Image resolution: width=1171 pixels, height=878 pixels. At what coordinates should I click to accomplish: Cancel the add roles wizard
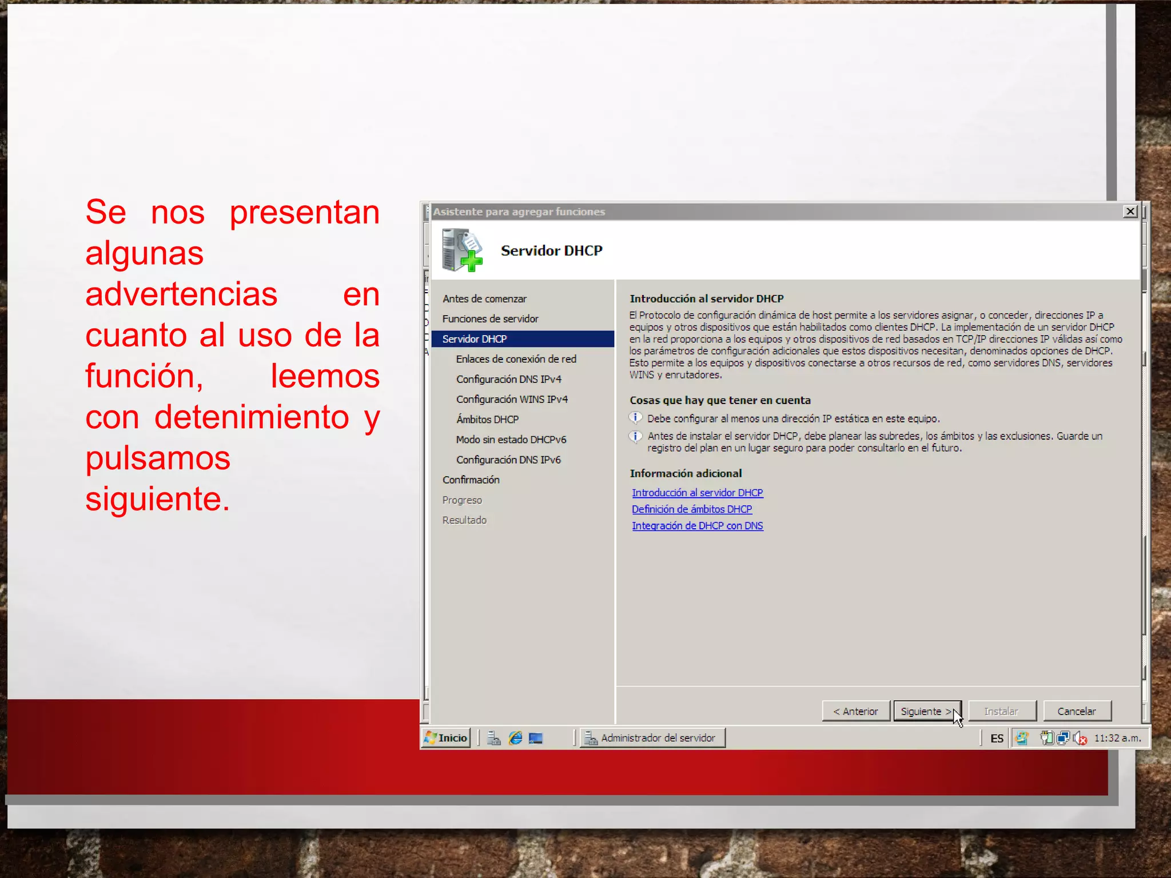1077,711
